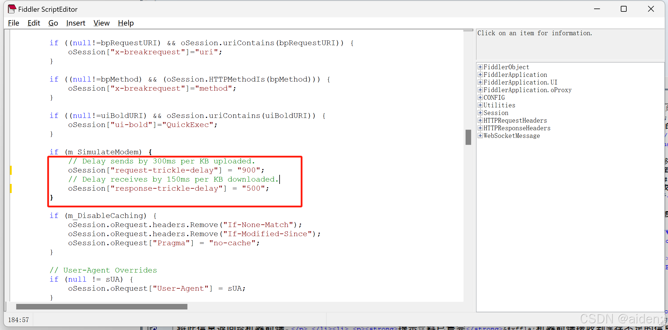
Task: Maximize the ScriptEditor window
Action: pyautogui.click(x=624, y=9)
